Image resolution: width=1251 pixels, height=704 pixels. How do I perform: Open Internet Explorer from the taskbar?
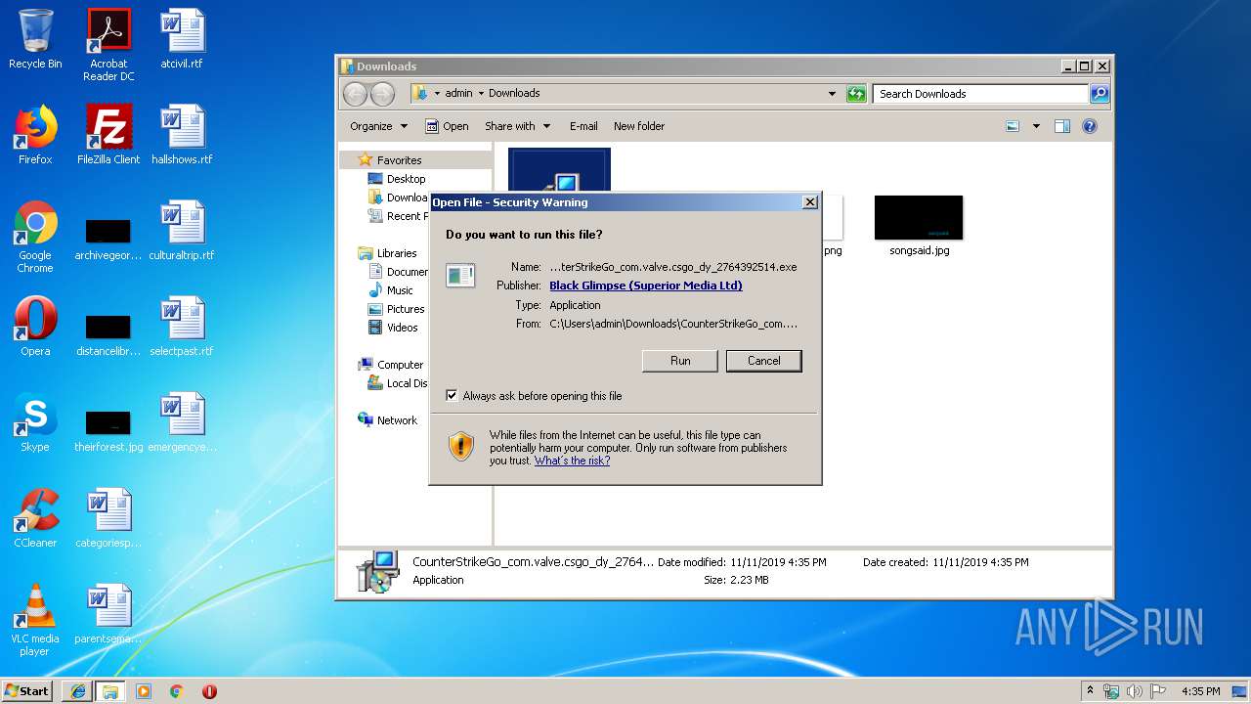point(77,691)
